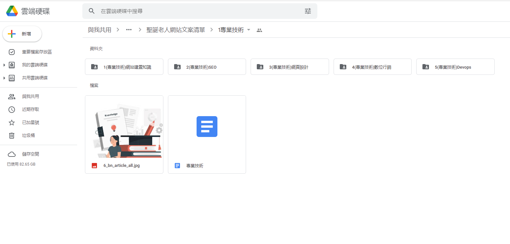Open folder 1(專業技術)網站建置知識
Image resolution: width=510 pixels, height=244 pixels.
[x=124, y=67]
